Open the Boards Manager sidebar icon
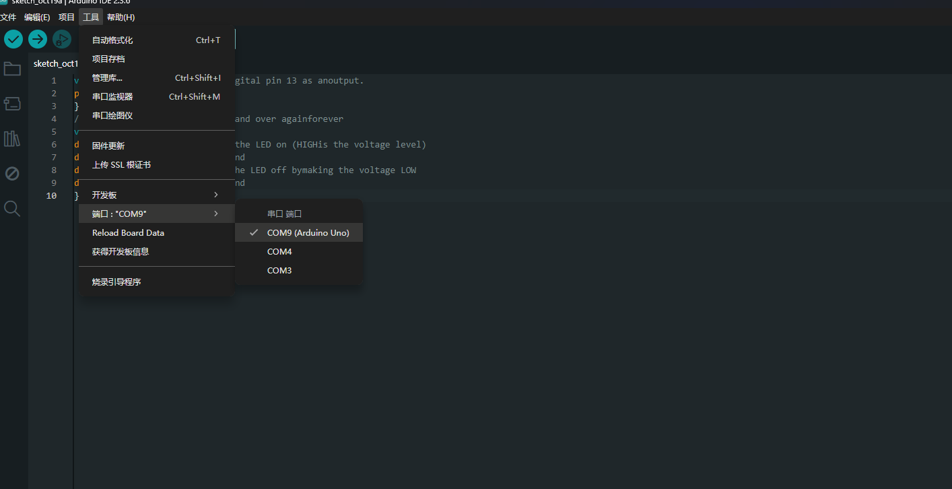Viewport: 952px width, 489px height. (12, 103)
